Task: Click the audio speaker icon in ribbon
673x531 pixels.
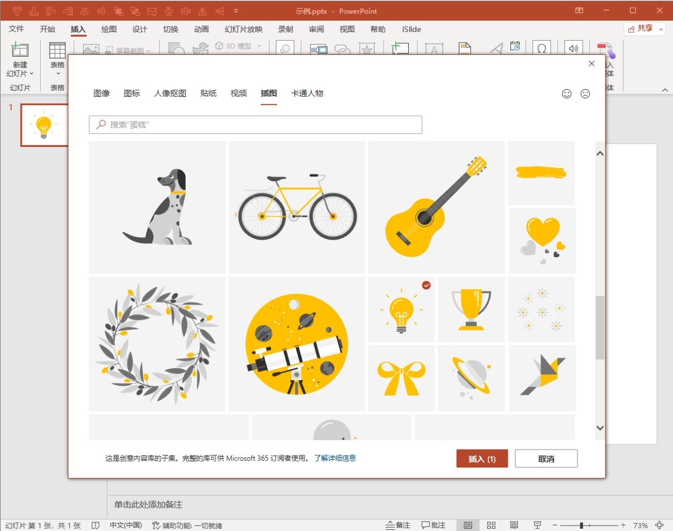Action: click(x=573, y=48)
